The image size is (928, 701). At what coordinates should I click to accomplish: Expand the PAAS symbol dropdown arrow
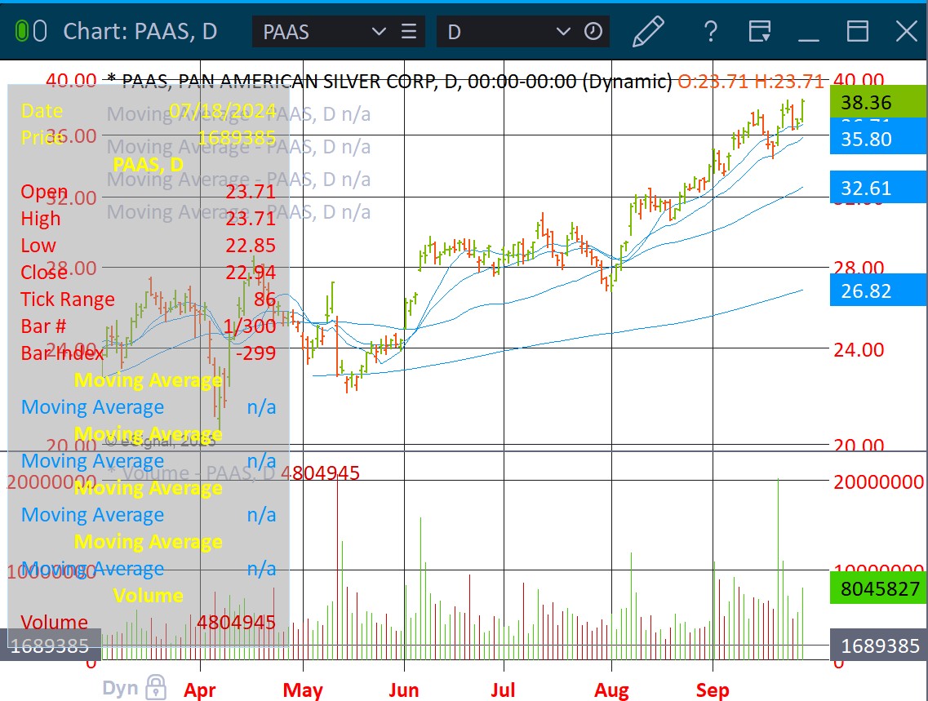[379, 32]
